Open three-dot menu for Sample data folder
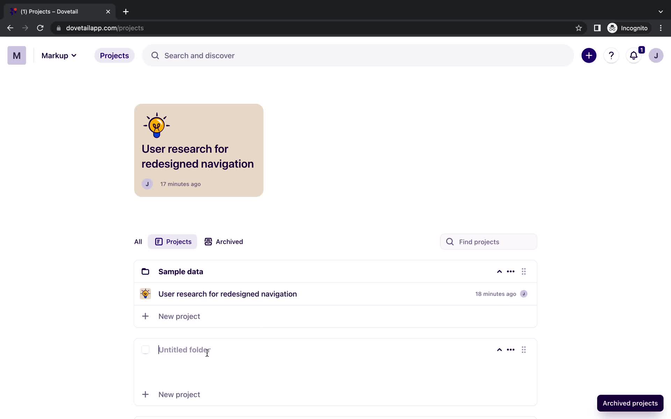Image resolution: width=671 pixels, height=419 pixels. (511, 271)
